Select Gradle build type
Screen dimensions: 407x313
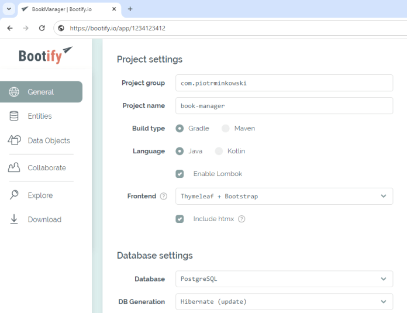(x=180, y=128)
